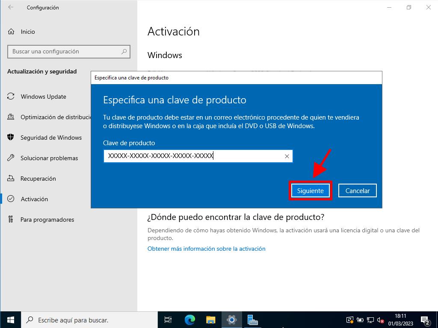
Task: Clear the product key field with X
Action: tap(287, 156)
